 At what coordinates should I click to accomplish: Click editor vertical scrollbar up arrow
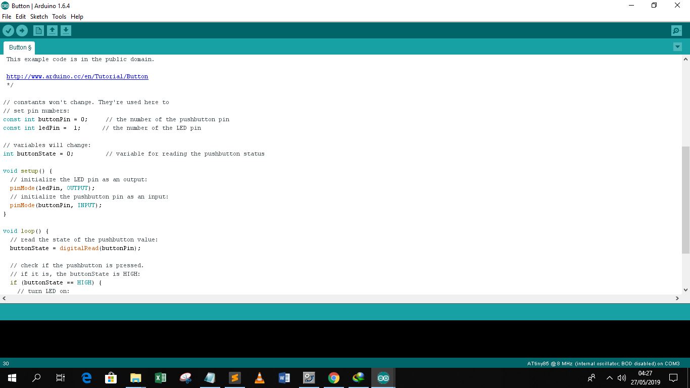tap(685, 59)
